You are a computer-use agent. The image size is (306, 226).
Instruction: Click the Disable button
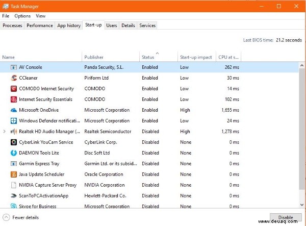tap(286, 217)
